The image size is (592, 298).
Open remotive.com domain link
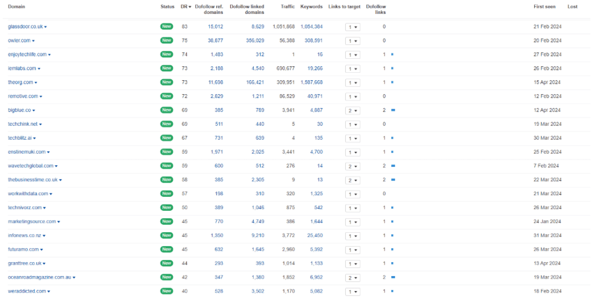[23, 96]
